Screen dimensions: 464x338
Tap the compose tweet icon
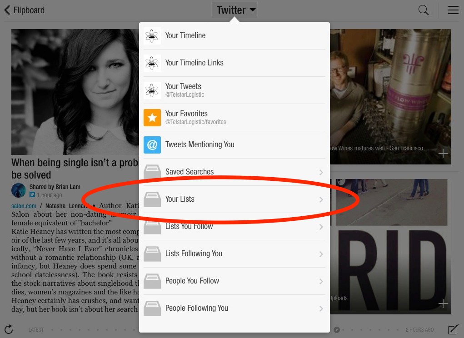pyautogui.click(x=453, y=329)
